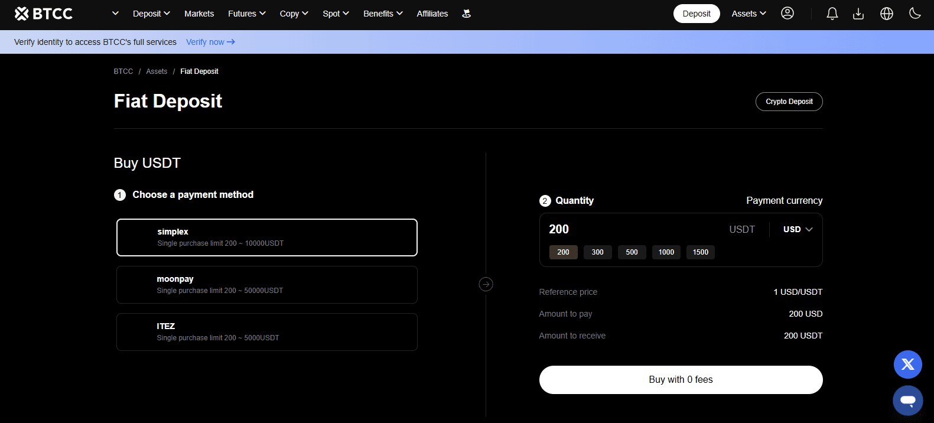Expand the menu chevron beside the BTCC logo
Viewport: 934px width, 423px height.
pyautogui.click(x=115, y=14)
